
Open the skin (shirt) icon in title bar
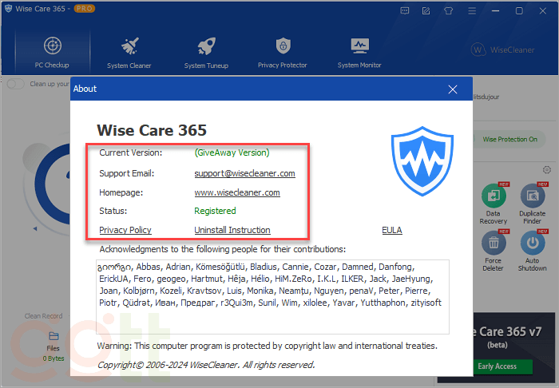pyautogui.click(x=446, y=11)
